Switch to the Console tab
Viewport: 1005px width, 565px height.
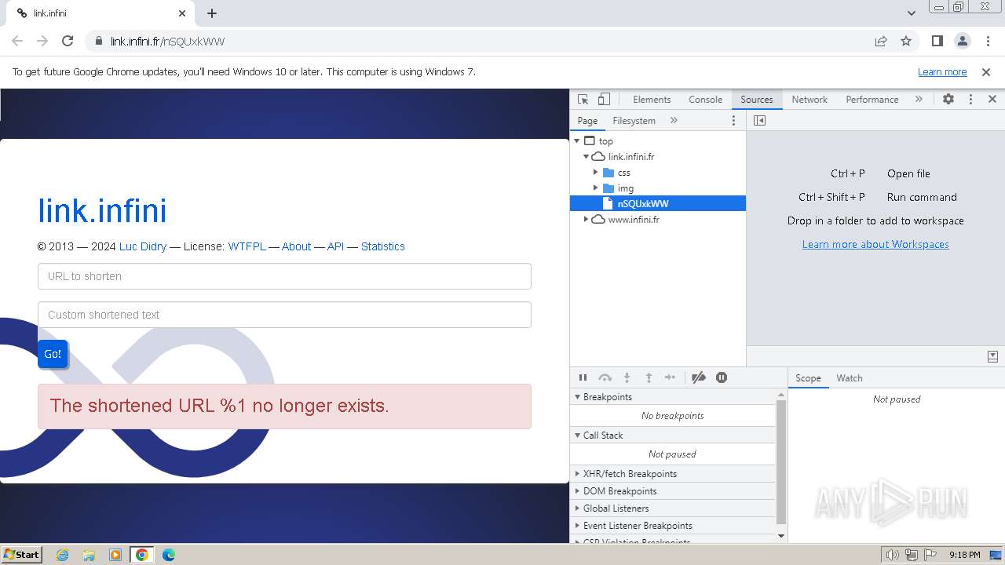point(705,100)
